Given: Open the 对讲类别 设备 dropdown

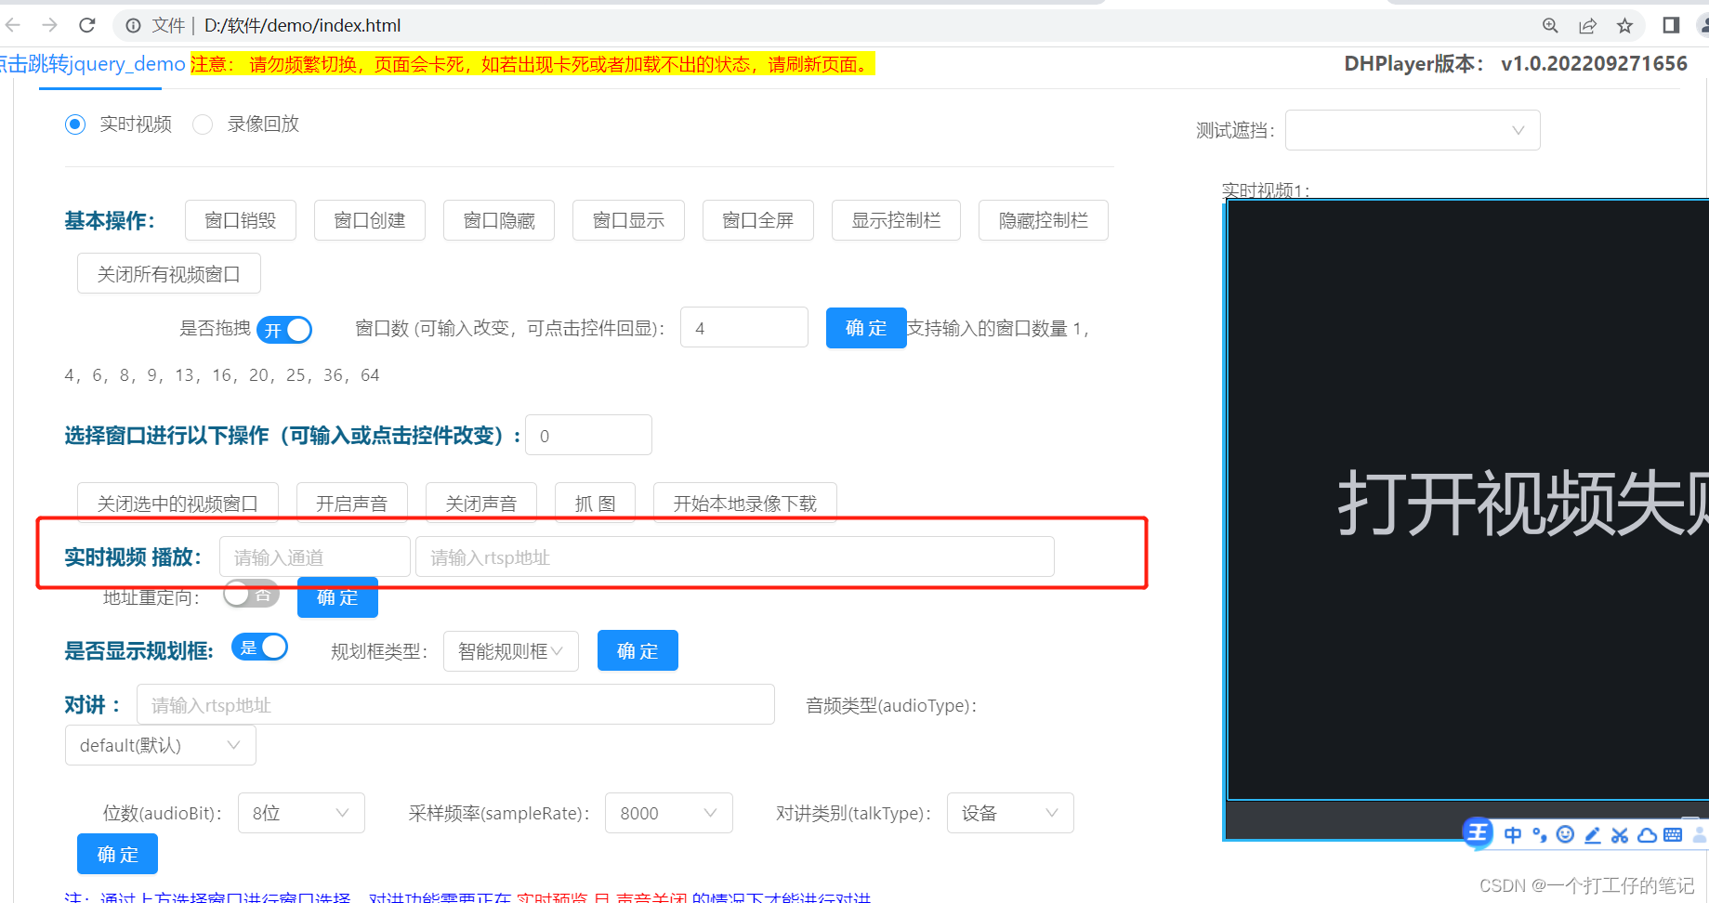Looking at the screenshot, I should pos(1010,813).
